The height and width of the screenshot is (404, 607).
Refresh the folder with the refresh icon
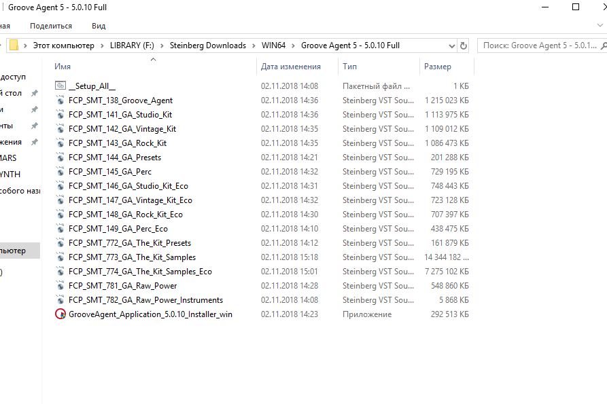coord(464,45)
